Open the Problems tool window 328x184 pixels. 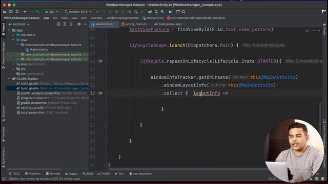[x=33, y=174]
